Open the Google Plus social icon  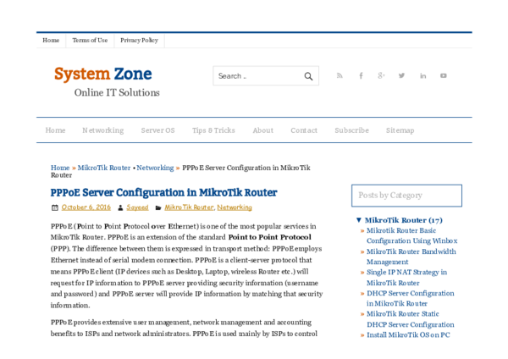tap(381, 75)
